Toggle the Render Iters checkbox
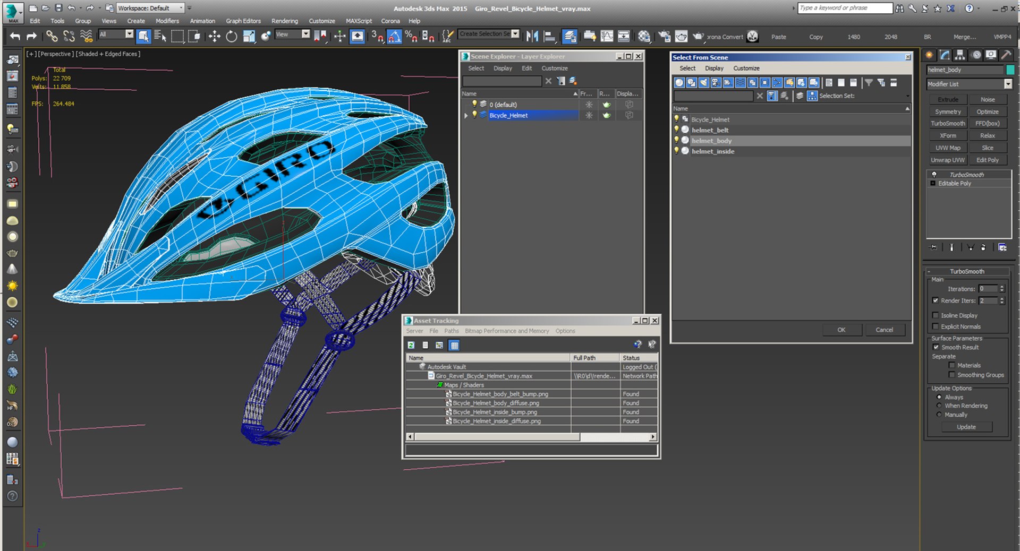Viewport: 1020px width, 551px height. [x=936, y=300]
